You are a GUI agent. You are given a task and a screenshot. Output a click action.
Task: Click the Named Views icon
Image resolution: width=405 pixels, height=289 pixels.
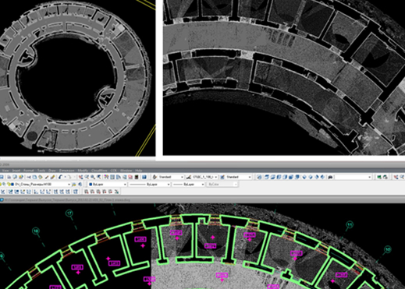click(x=259, y=177)
